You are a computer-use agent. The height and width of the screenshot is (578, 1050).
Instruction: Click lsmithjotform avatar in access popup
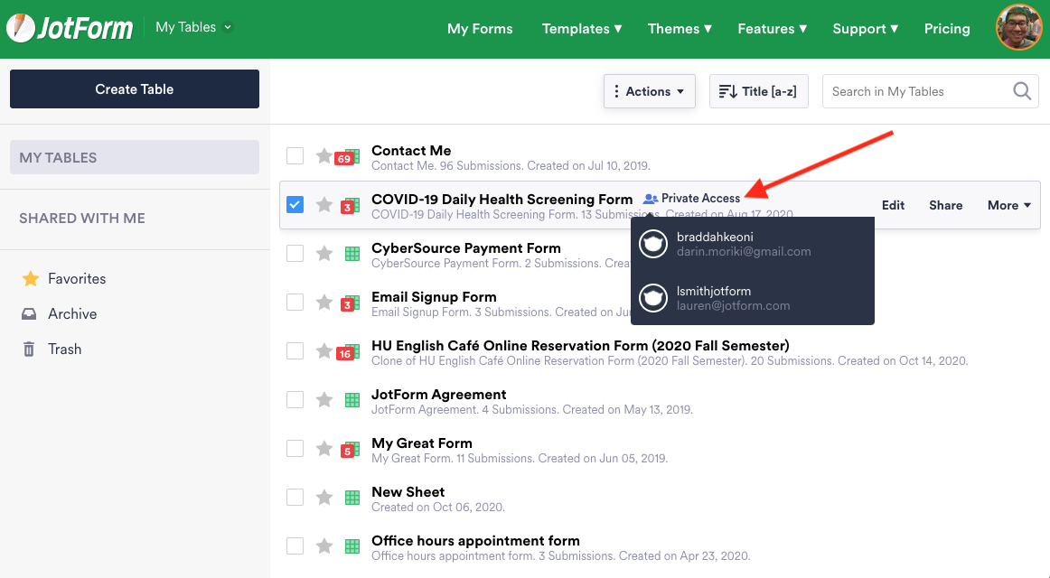click(x=653, y=298)
